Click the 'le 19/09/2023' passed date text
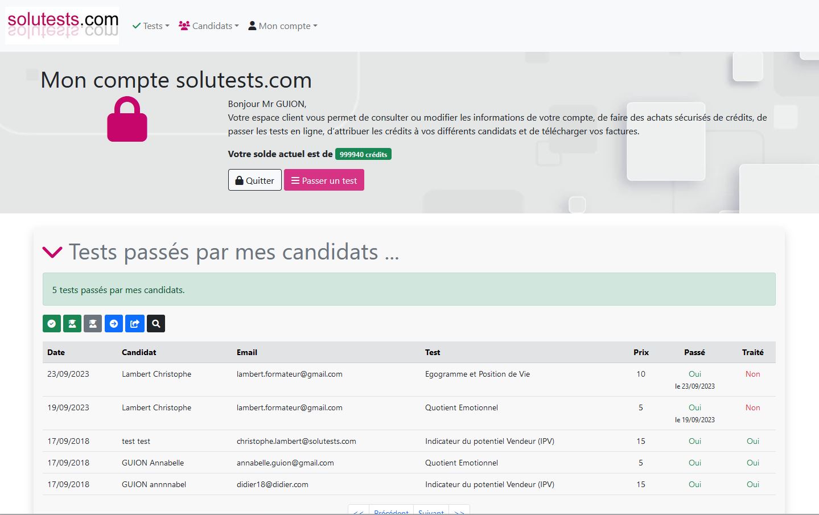This screenshot has height=515, width=819. 695,419
